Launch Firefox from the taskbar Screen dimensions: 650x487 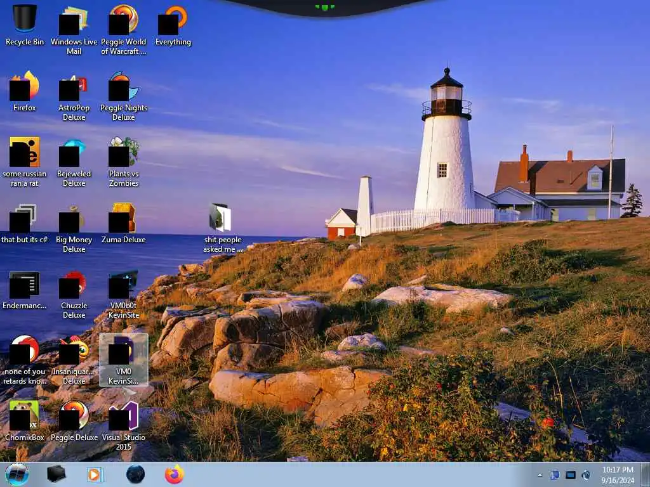tap(175, 474)
